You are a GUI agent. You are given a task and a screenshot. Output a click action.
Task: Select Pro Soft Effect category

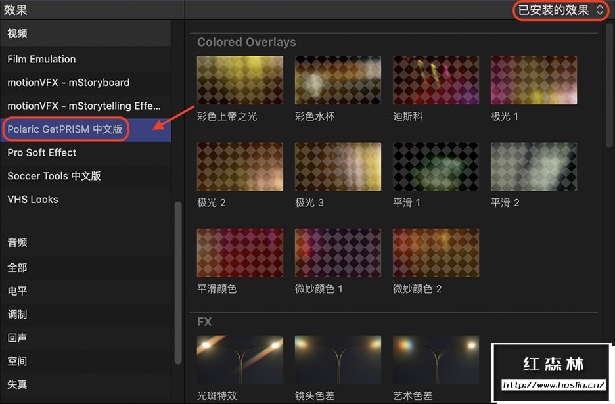point(85,152)
